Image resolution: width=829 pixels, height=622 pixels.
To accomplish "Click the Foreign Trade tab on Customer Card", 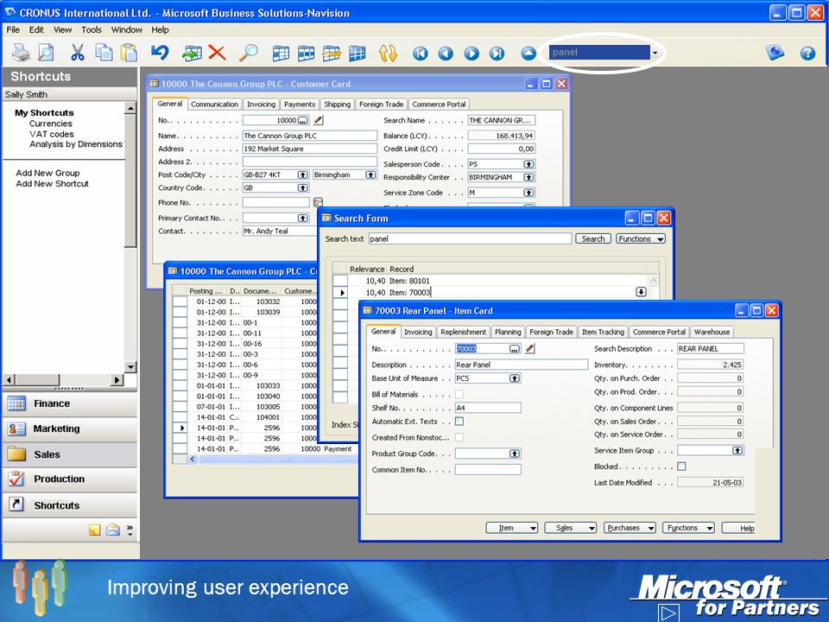I will click(381, 105).
